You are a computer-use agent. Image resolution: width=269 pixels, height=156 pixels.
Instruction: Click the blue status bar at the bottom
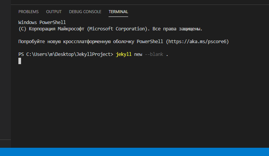[134, 152]
